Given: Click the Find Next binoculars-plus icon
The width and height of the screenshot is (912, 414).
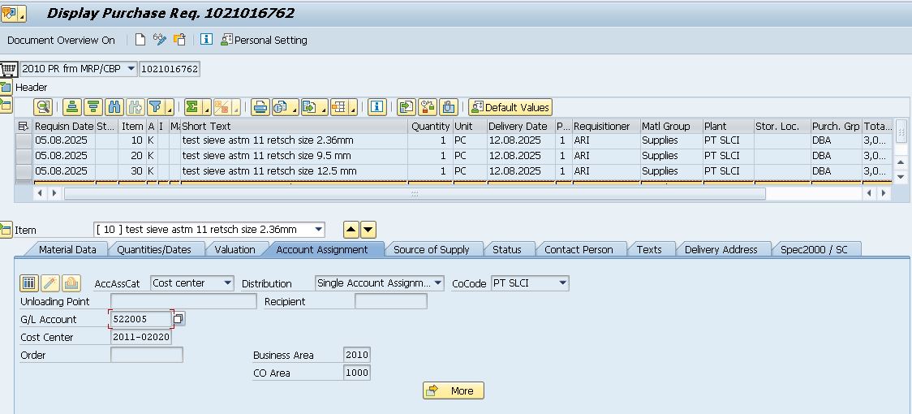Looking at the screenshot, I should click(x=135, y=107).
